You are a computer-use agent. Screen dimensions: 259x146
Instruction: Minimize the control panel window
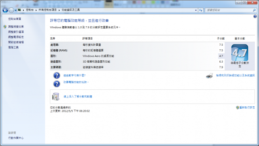coord(238,2)
